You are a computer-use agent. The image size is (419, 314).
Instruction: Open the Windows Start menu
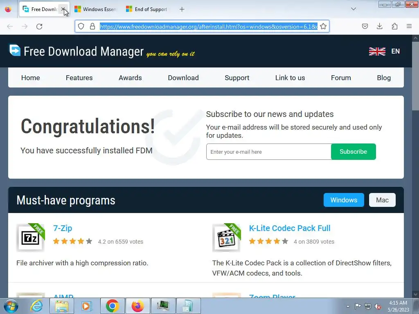(11, 306)
